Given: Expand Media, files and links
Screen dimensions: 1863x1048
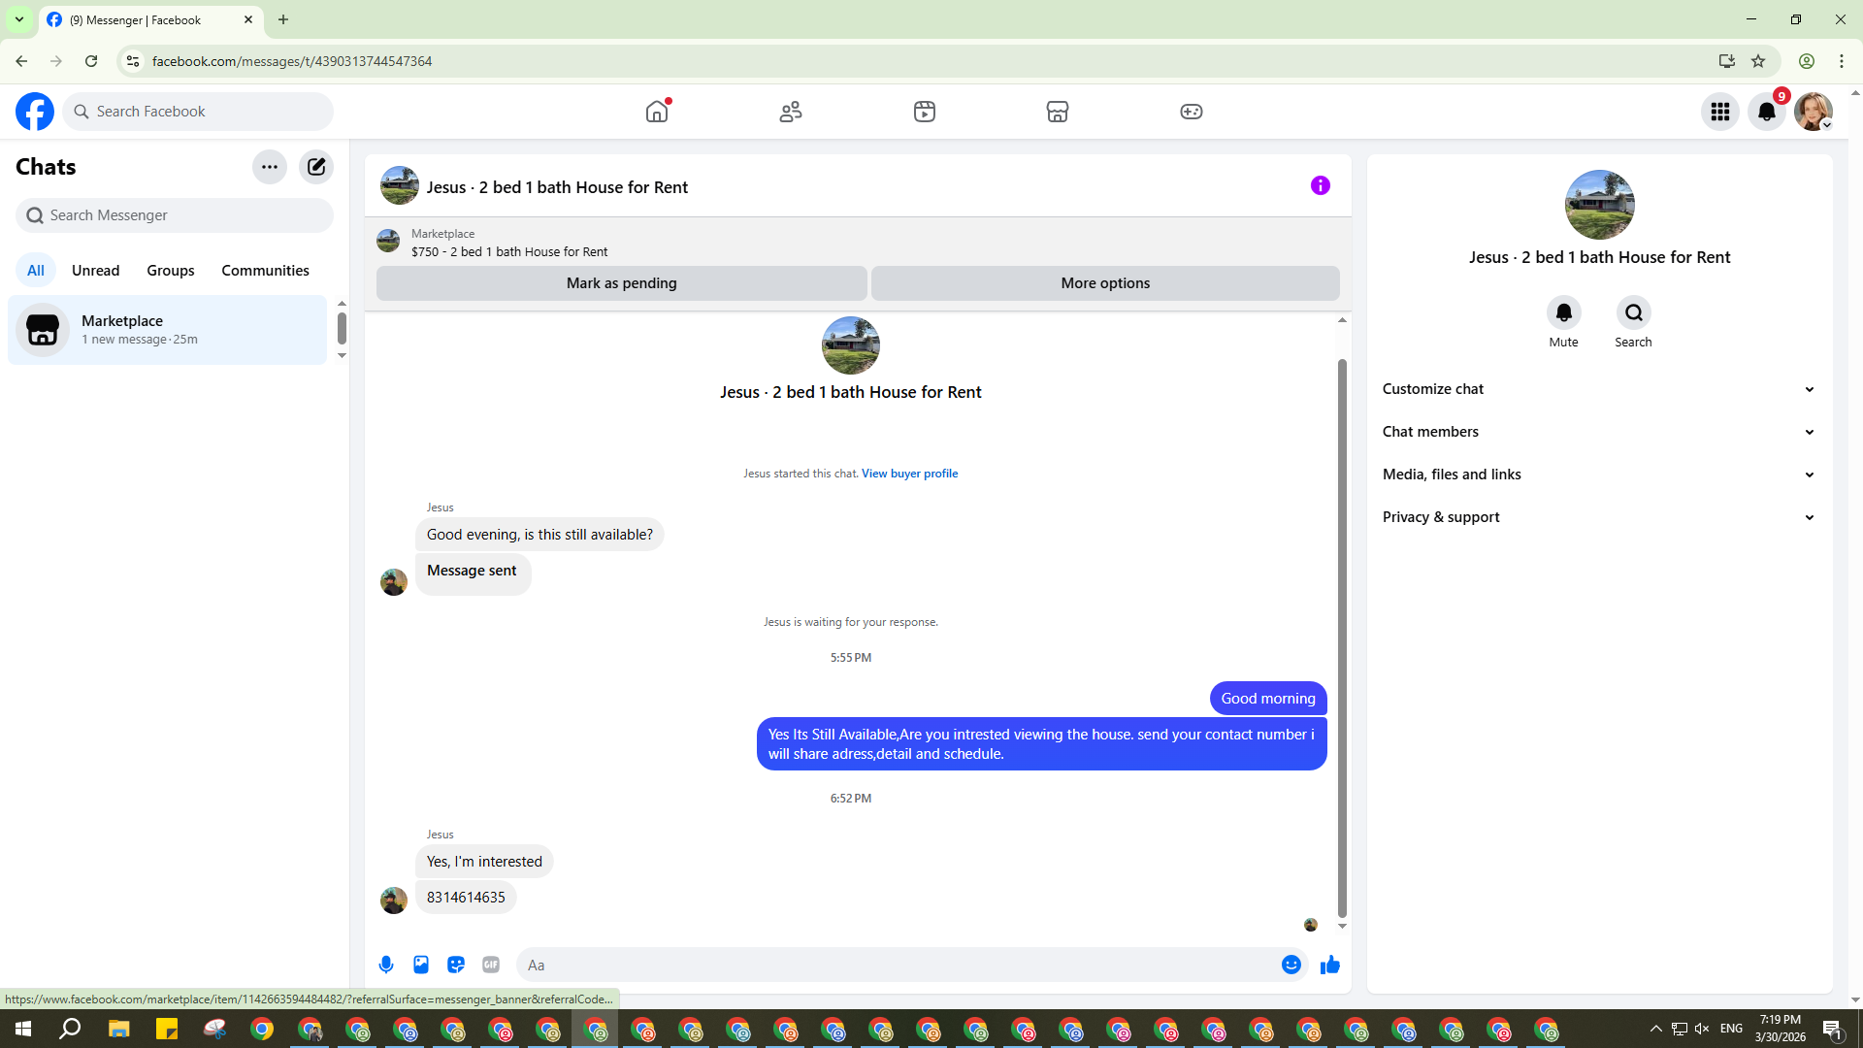Looking at the screenshot, I should pyautogui.click(x=1598, y=475).
